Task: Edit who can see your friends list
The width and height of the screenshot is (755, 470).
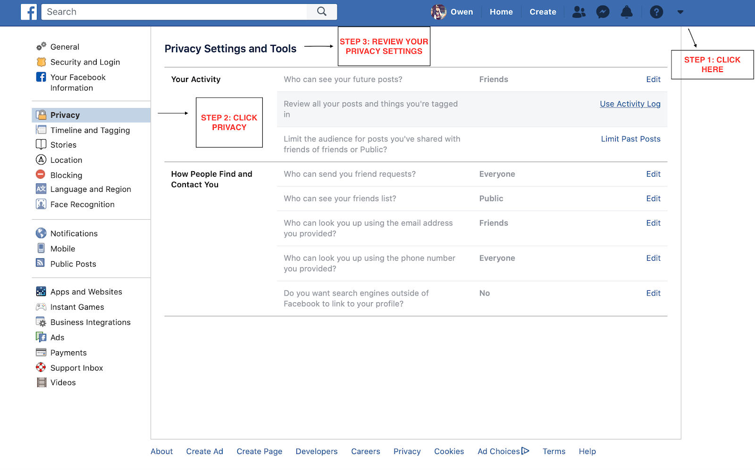Action: point(653,198)
